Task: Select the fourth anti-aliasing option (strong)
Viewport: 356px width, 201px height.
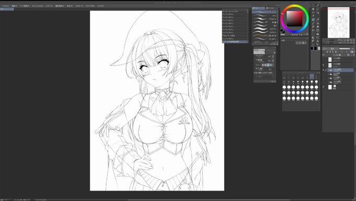Action: [271, 65]
